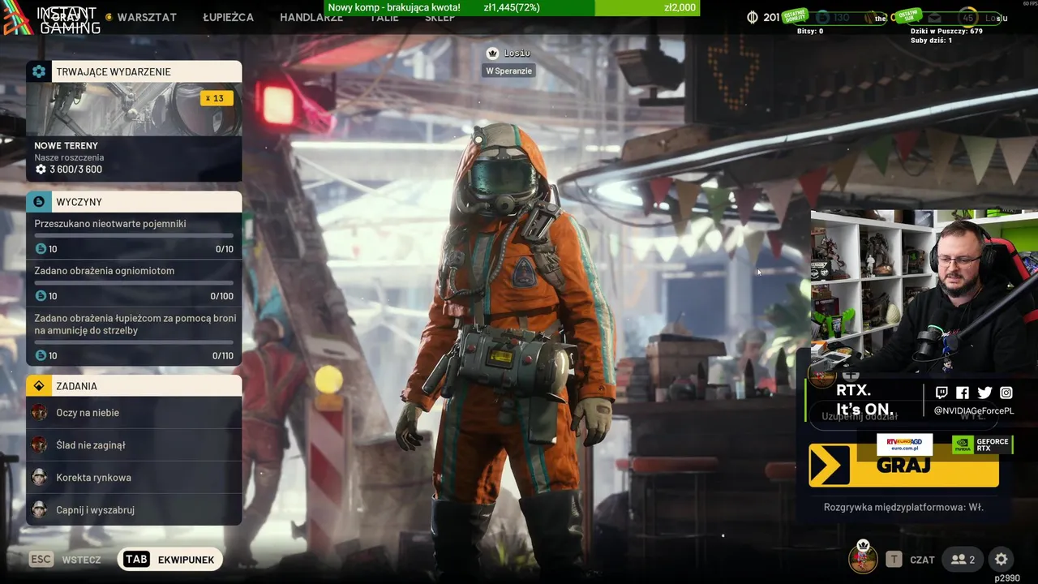Screen dimensions: 1038x584
Task: Click the ZADANIA header diamond icon
Action: (x=38, y=386)
